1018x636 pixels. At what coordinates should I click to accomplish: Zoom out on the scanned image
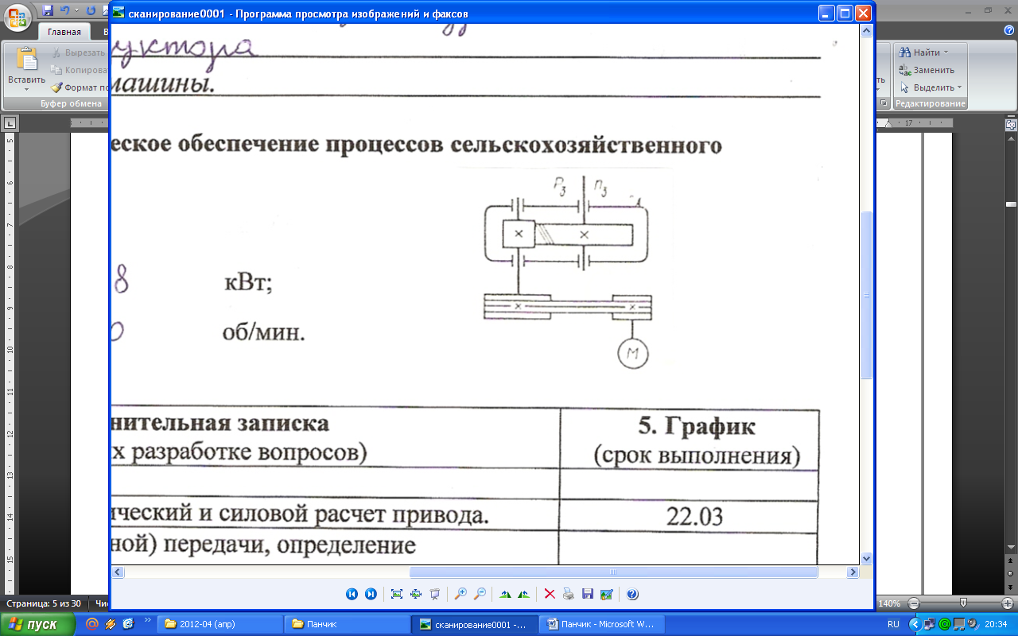tap(480, 594)
